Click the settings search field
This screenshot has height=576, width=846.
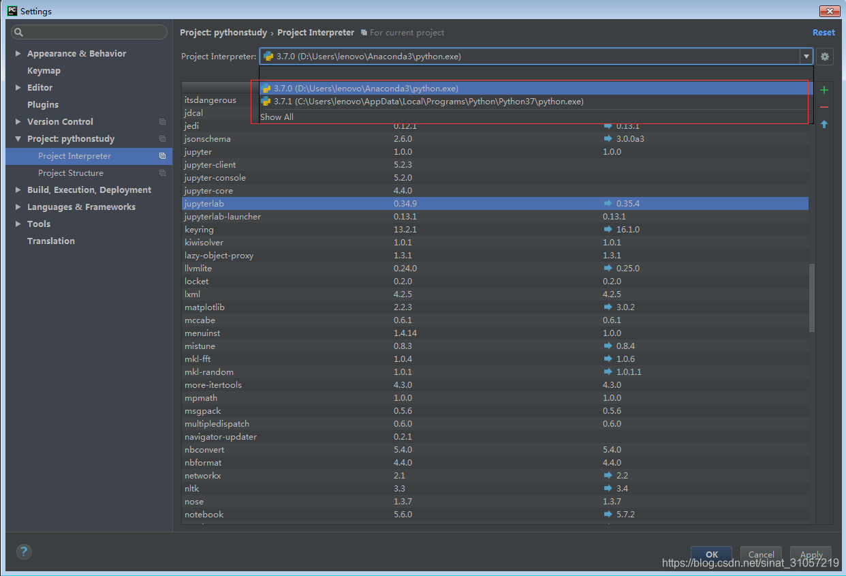coord(89,32)
